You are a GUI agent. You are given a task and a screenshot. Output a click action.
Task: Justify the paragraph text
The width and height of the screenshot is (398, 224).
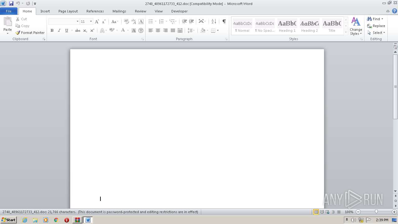click(x=173, y=30)
